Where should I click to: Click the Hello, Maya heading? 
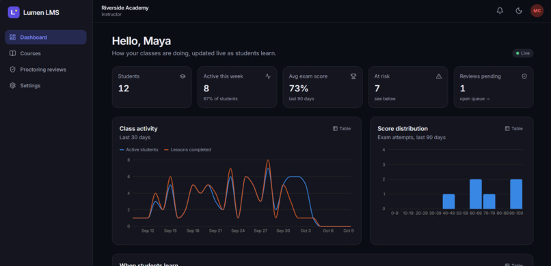[142, 41]
